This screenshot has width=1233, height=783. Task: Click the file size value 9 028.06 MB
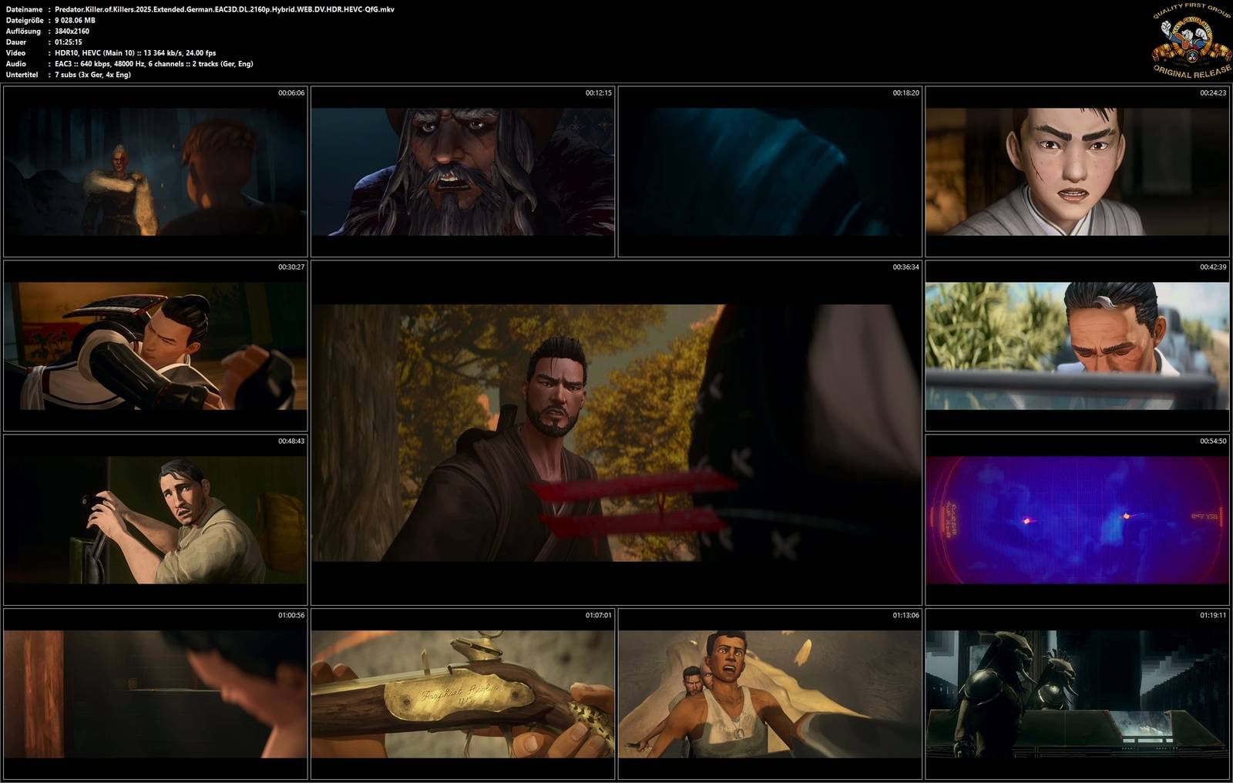(x=76, y=20)
